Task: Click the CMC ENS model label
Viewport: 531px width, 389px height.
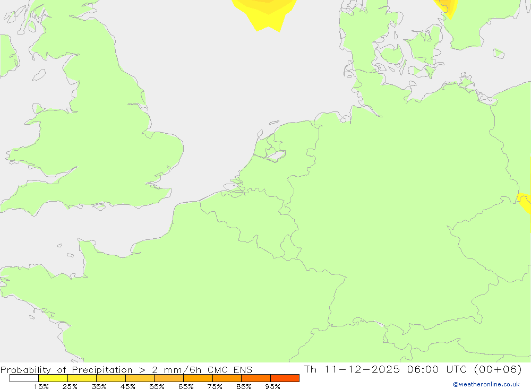Action: tap(230, 369)
